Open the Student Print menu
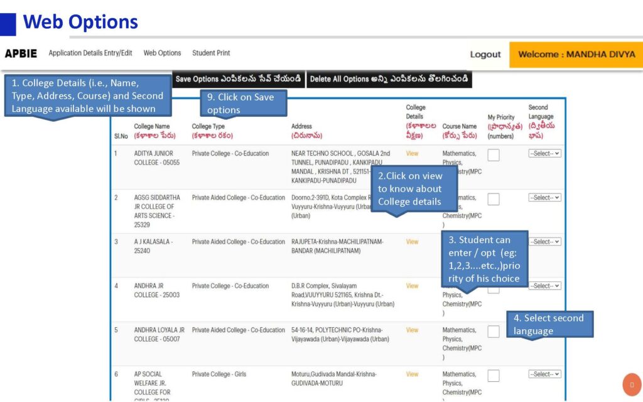Image resolution: width=643 pixels, height=402 pixels. point(211,53)
